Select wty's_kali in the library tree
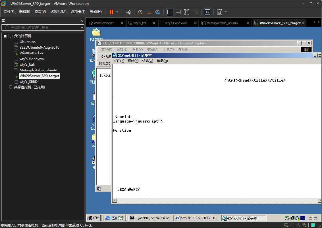Screen dimensions: 322x228 pos(27,65)
